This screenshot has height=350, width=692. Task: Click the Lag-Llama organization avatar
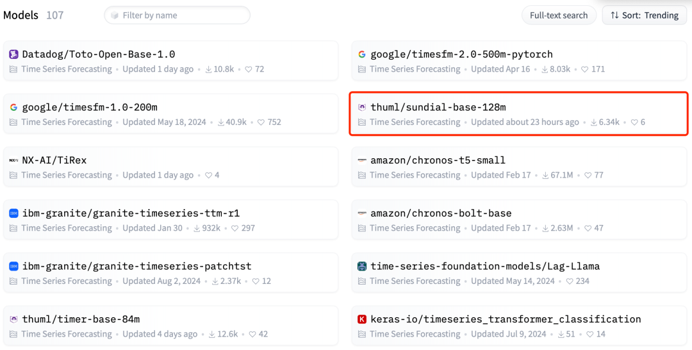362,267
